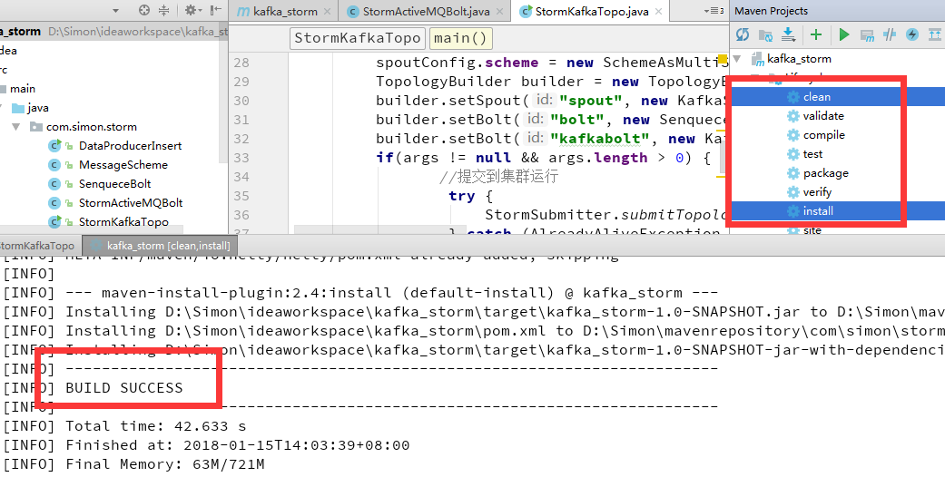Place cursor on "kafkabolt" string

600,139
